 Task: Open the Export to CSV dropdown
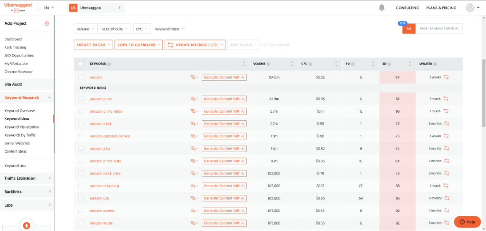click(x=93, y=45)
